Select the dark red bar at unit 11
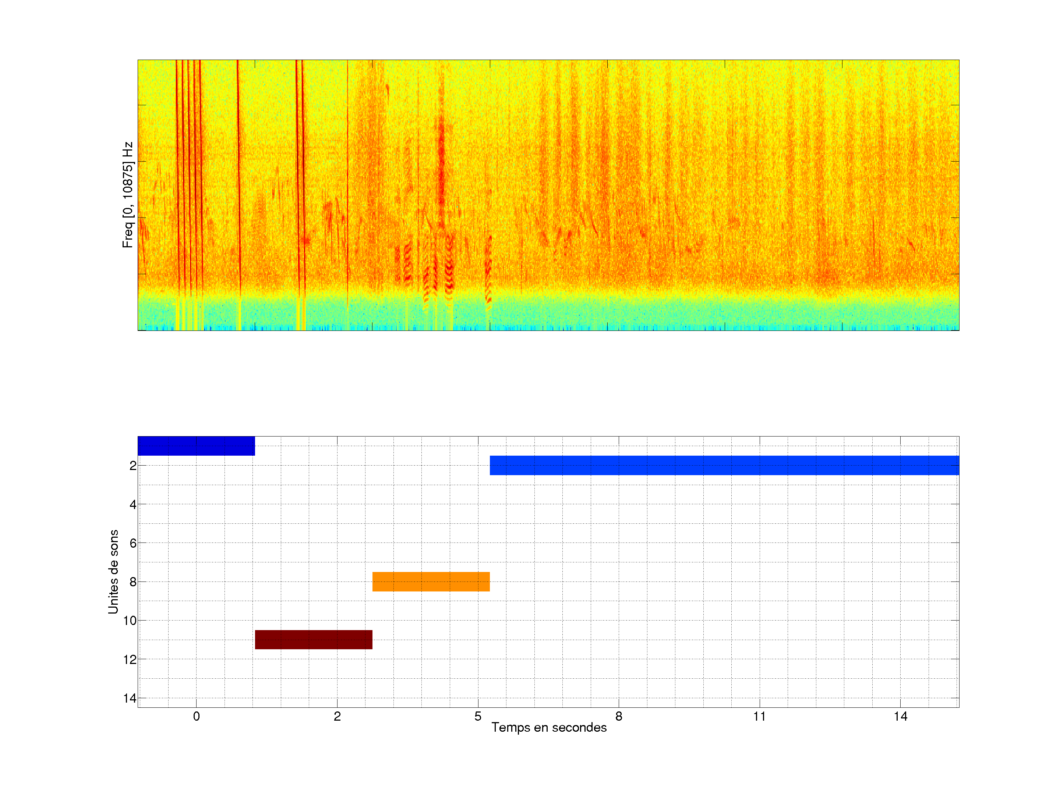Screen dimensions: 1060x795 click(x=314, y=639)
